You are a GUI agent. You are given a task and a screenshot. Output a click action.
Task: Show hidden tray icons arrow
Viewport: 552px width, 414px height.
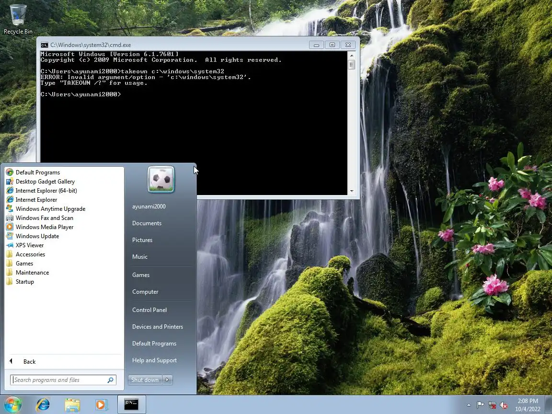coord(469,405)
